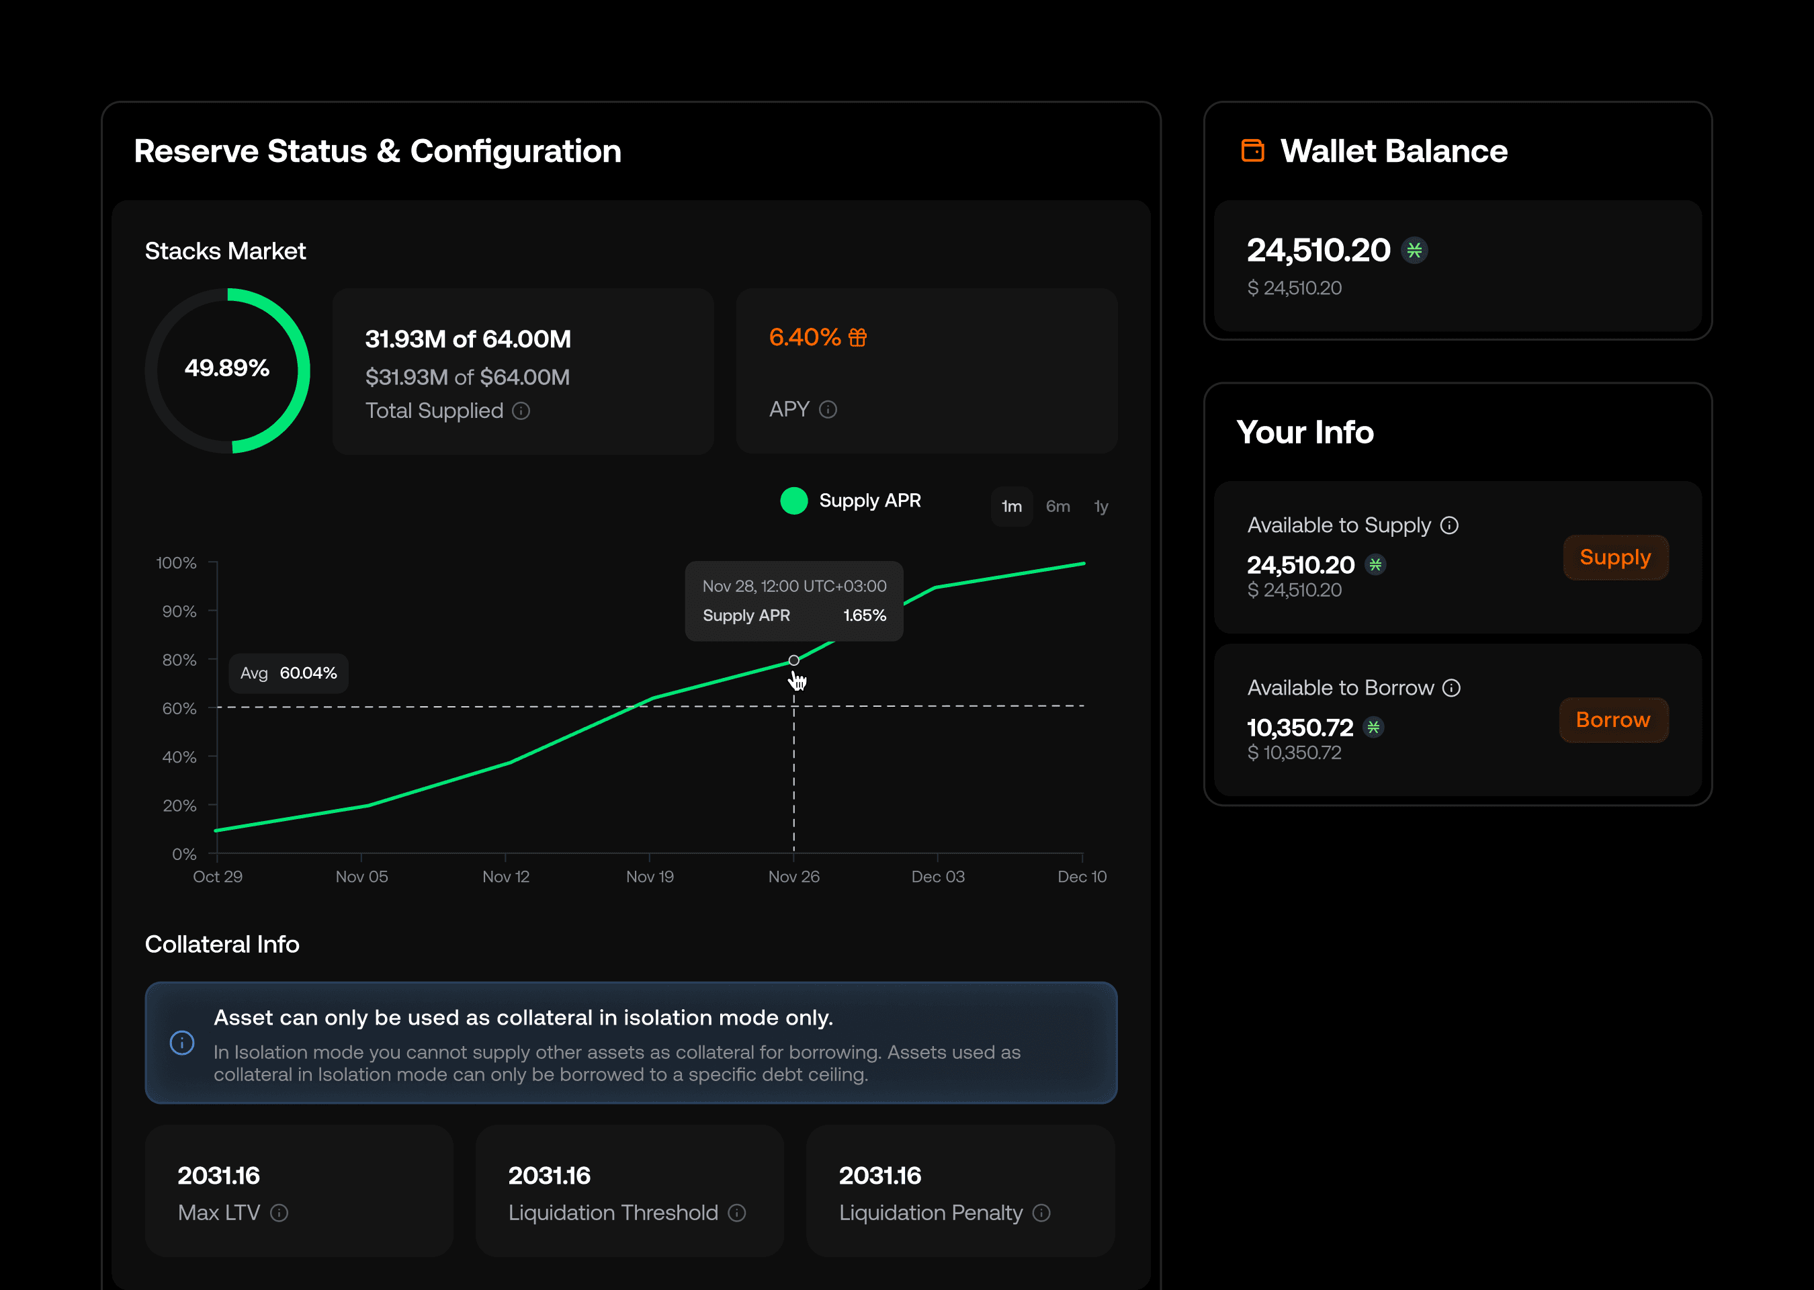
Task: Click the orange wallet icon in Wallet Balance
Action: pos(1252,150)
